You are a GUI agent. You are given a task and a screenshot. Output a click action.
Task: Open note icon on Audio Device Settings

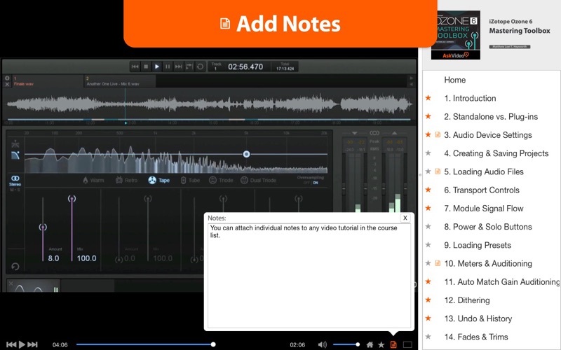437,134
